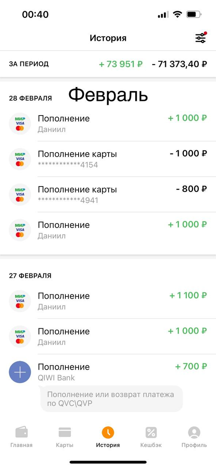Tap card icon of card 4154 transaction
The height and width of the screenshot is (468, 216).
point(20,159)
